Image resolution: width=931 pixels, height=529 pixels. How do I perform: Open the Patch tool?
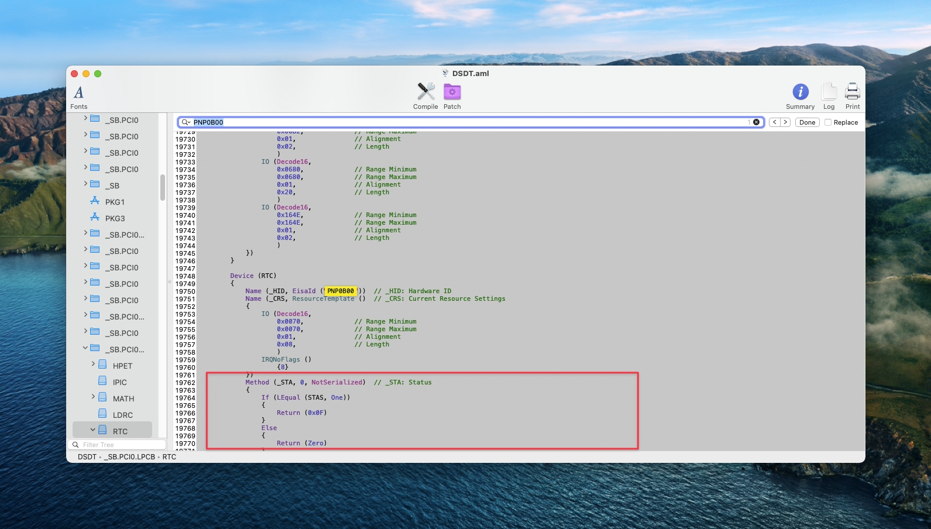[452, 92]
